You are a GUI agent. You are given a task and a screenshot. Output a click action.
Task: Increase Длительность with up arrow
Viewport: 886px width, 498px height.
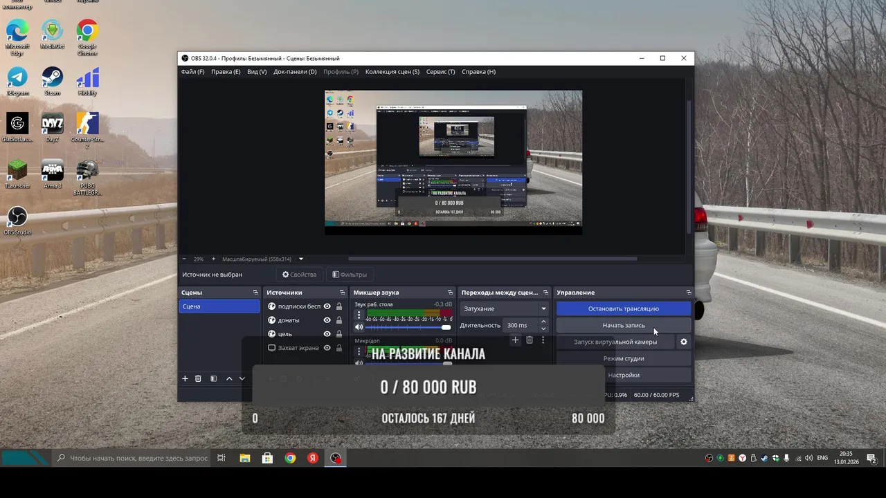pyautogui.click(x=543, y=322)
